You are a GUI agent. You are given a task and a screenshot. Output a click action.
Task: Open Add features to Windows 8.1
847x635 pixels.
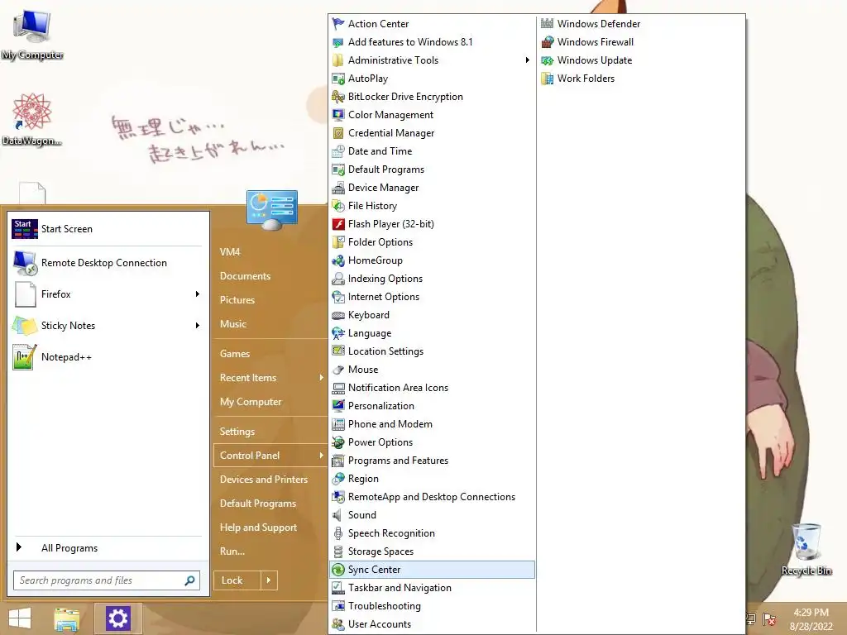(432, 42)
